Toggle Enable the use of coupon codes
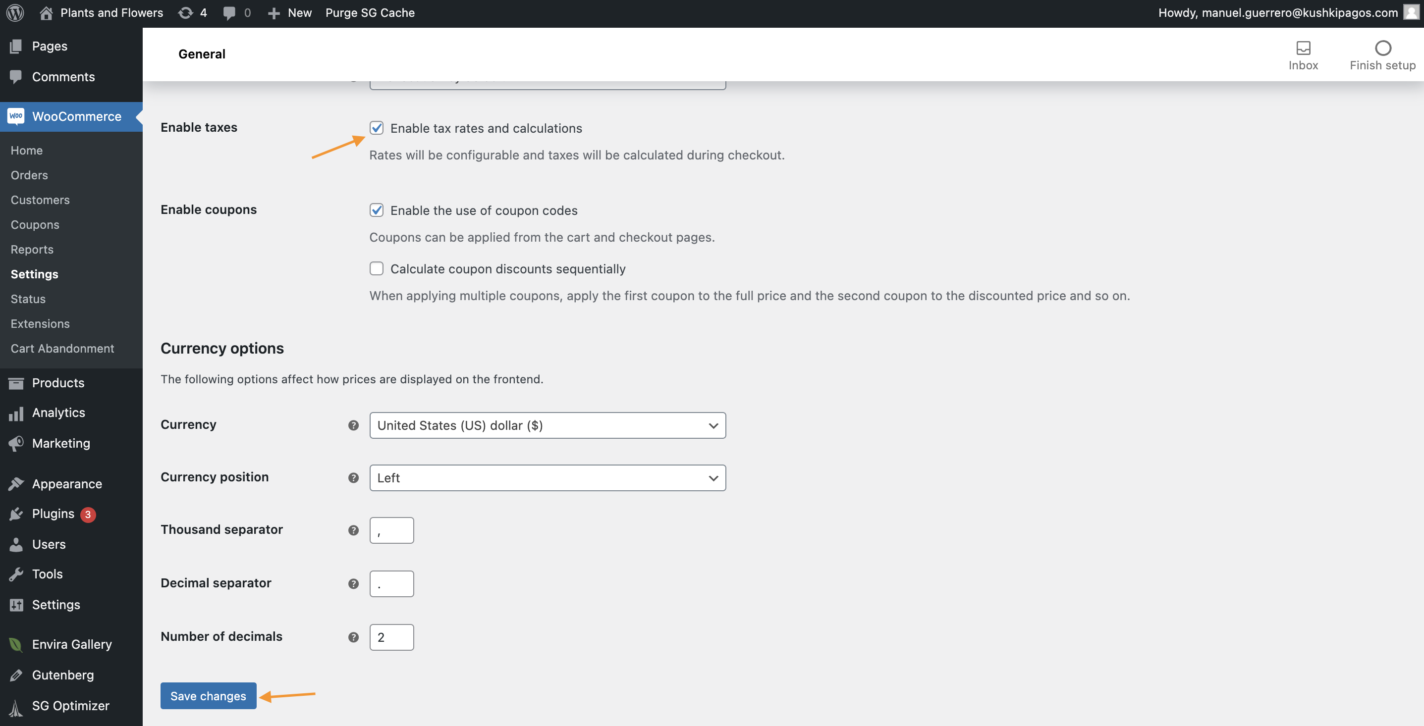 click(x=377, y=210)
